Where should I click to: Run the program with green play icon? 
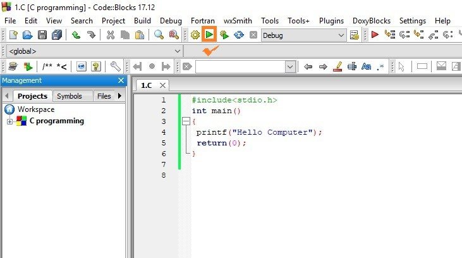pos(209,35)
